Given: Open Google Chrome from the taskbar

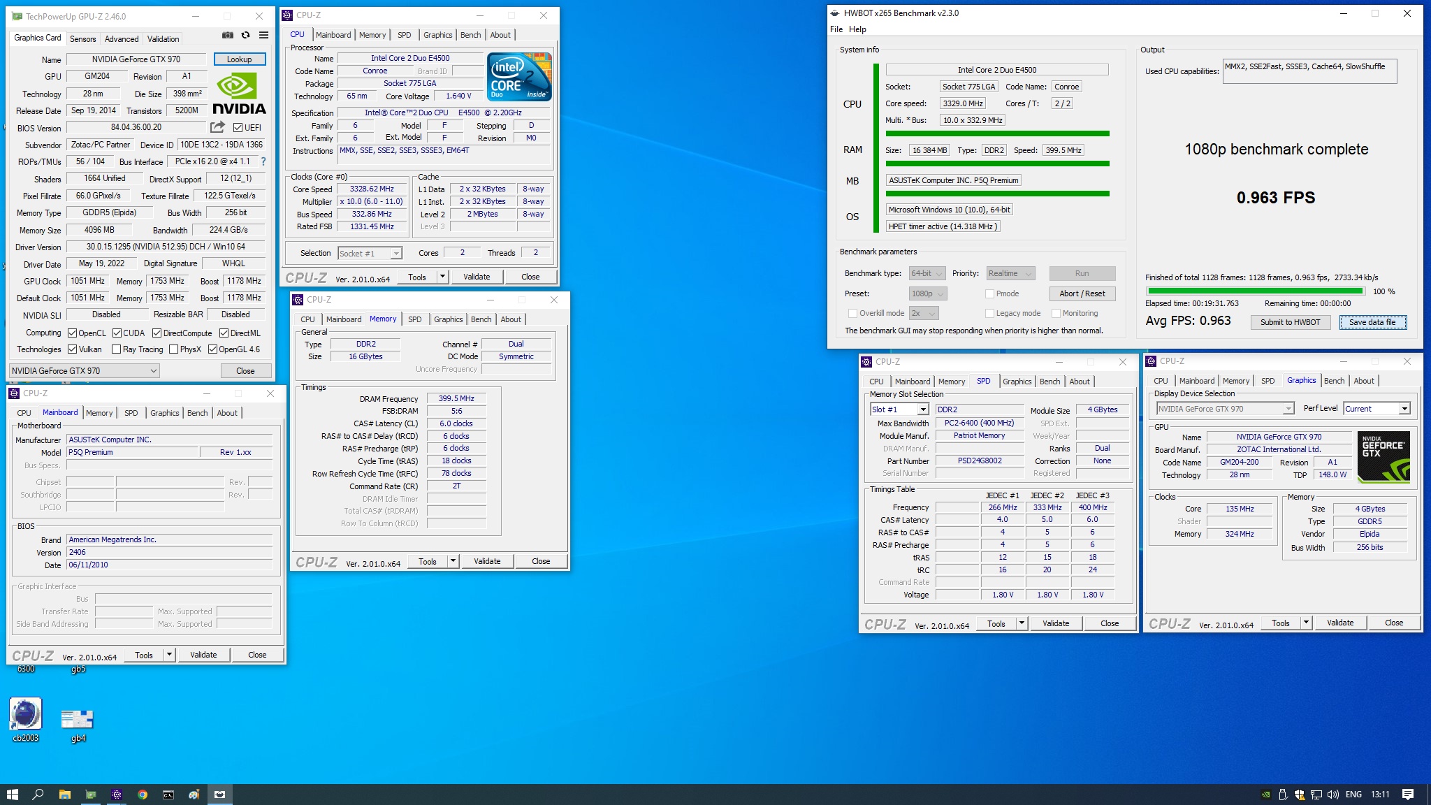Looking at the screenshot, I should (143, 795).
